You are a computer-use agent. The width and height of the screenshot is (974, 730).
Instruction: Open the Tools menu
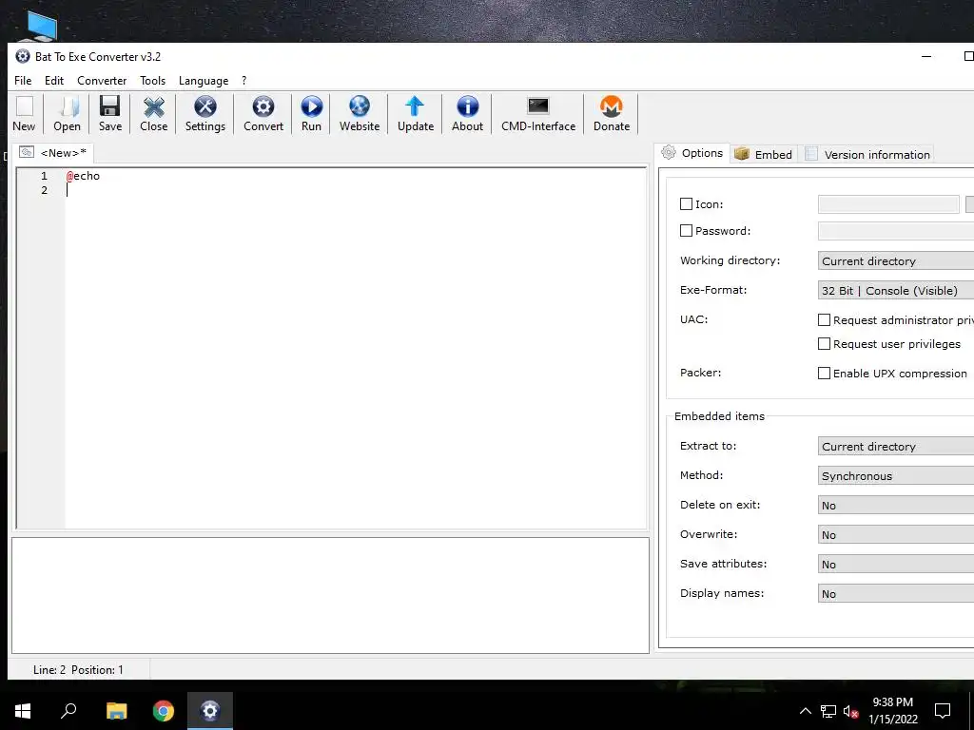tap(153, 81)
